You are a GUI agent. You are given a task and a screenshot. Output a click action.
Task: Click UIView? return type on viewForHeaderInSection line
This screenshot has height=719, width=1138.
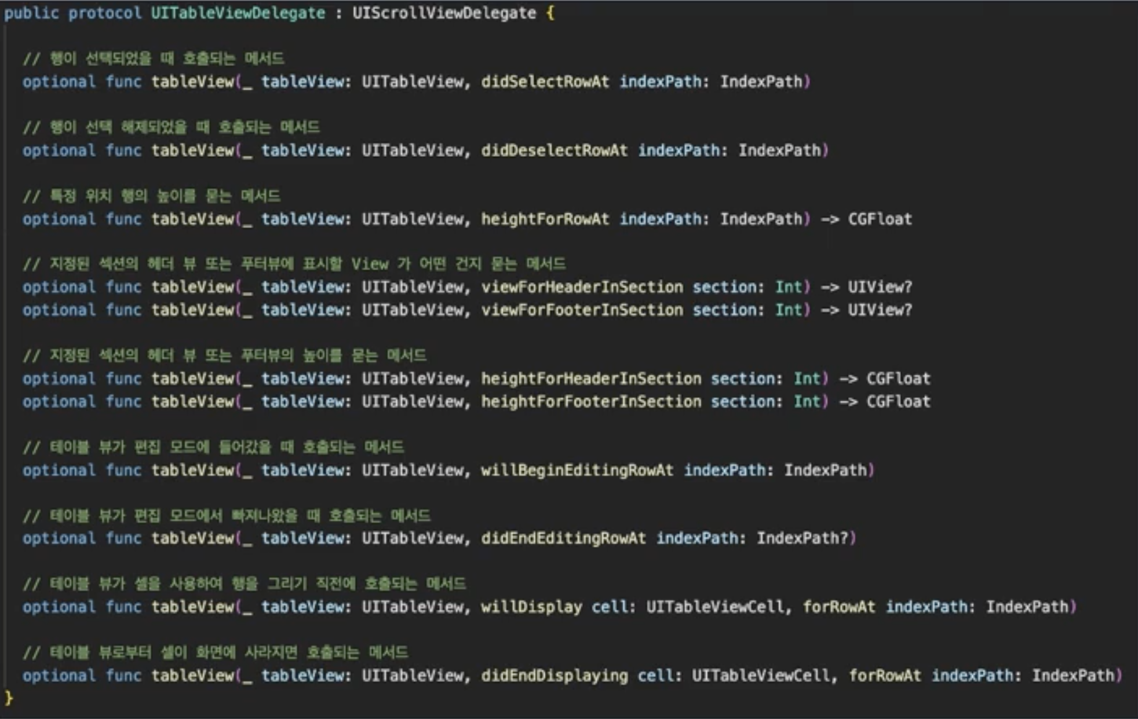pyautogui.click(x=880, y=287)
